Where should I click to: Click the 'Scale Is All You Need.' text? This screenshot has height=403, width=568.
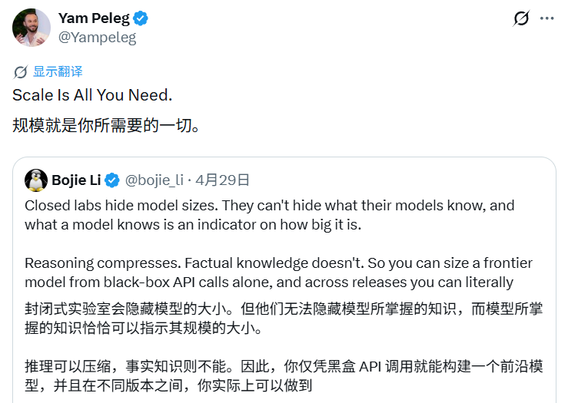coord(92,95)
